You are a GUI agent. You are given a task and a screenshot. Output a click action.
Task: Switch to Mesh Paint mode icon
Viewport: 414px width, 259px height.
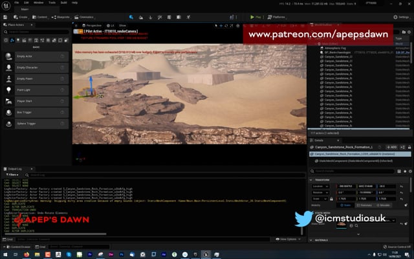pyautogui.click(x=160, y=17)
